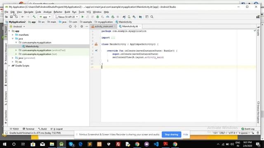The height and width of the screenshot is (148, 264).
Task: Expand com.example.myapplication (androidTest) package
Action: click(16, 50)
